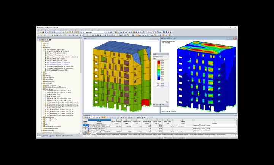Toggle CARTES in the status bar
Image resolution: width=274 pixels, height=165 pixels.
tap(170, 138)
